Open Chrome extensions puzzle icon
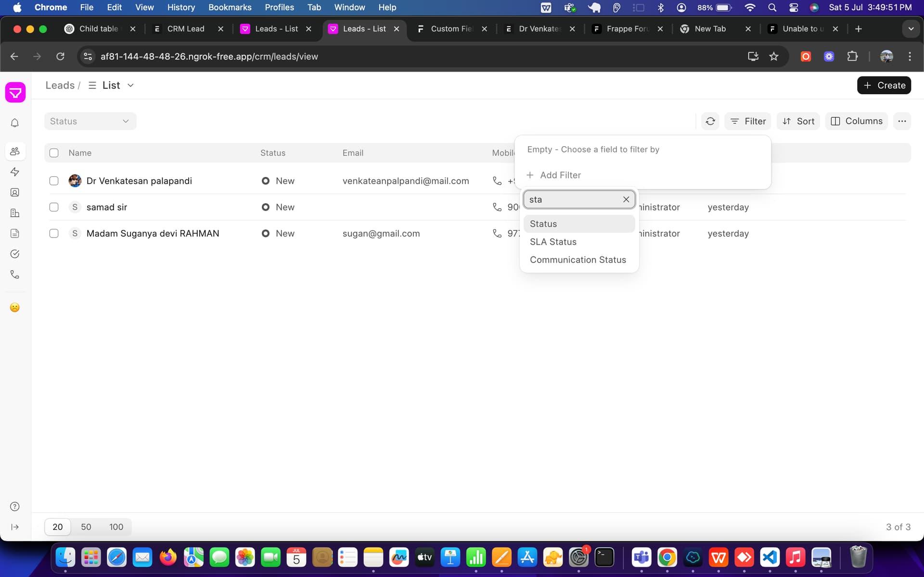The height and width of the screenshot is (577, 924). [x=852, y=56]
